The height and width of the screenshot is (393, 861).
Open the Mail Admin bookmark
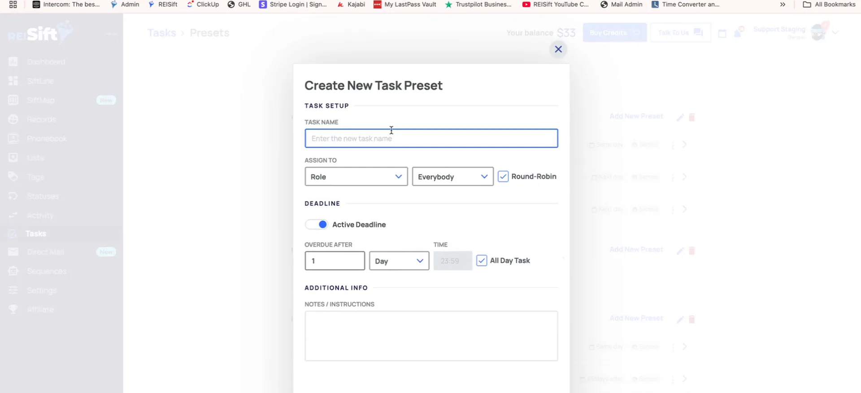tap(621, 4)
